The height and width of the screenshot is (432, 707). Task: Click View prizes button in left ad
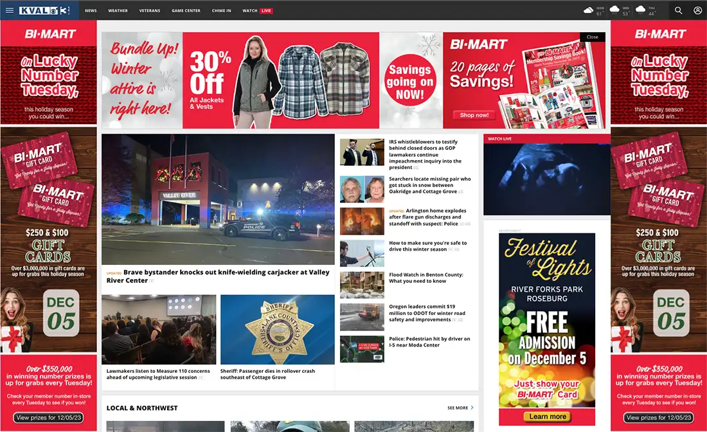[x=48, y=418]
